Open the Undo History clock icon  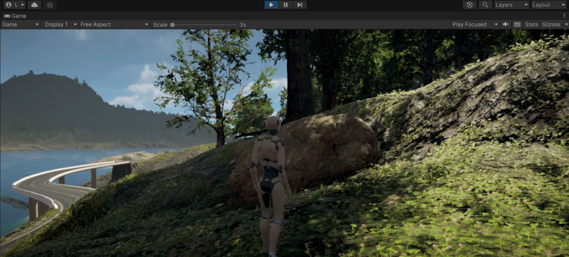pos(469,5)
